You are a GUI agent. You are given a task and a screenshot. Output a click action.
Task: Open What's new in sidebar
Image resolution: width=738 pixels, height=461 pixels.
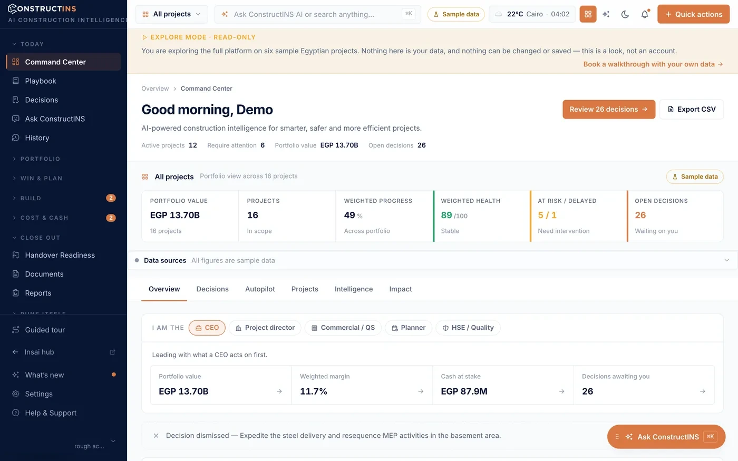click(63, 375)
